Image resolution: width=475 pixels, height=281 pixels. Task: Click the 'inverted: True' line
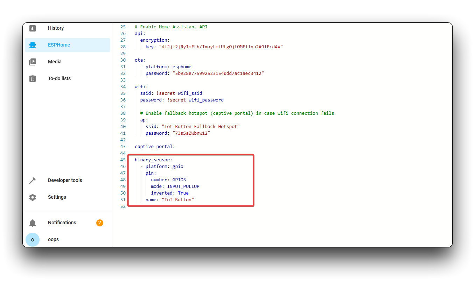[170, 193]
